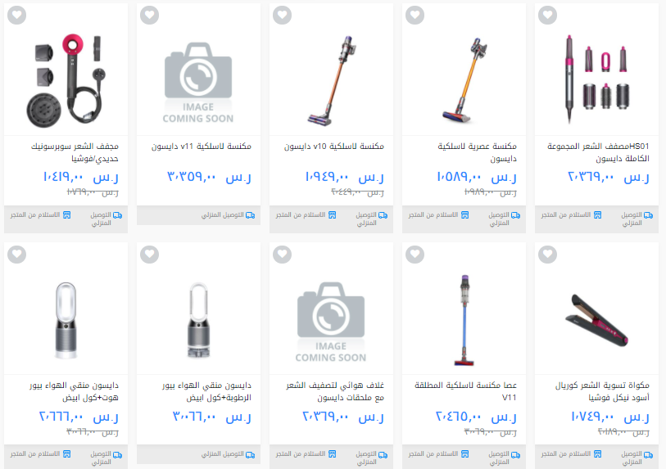
Task: Click image-coming-soon placeholder for hair styling case
Action: (331, 322)
